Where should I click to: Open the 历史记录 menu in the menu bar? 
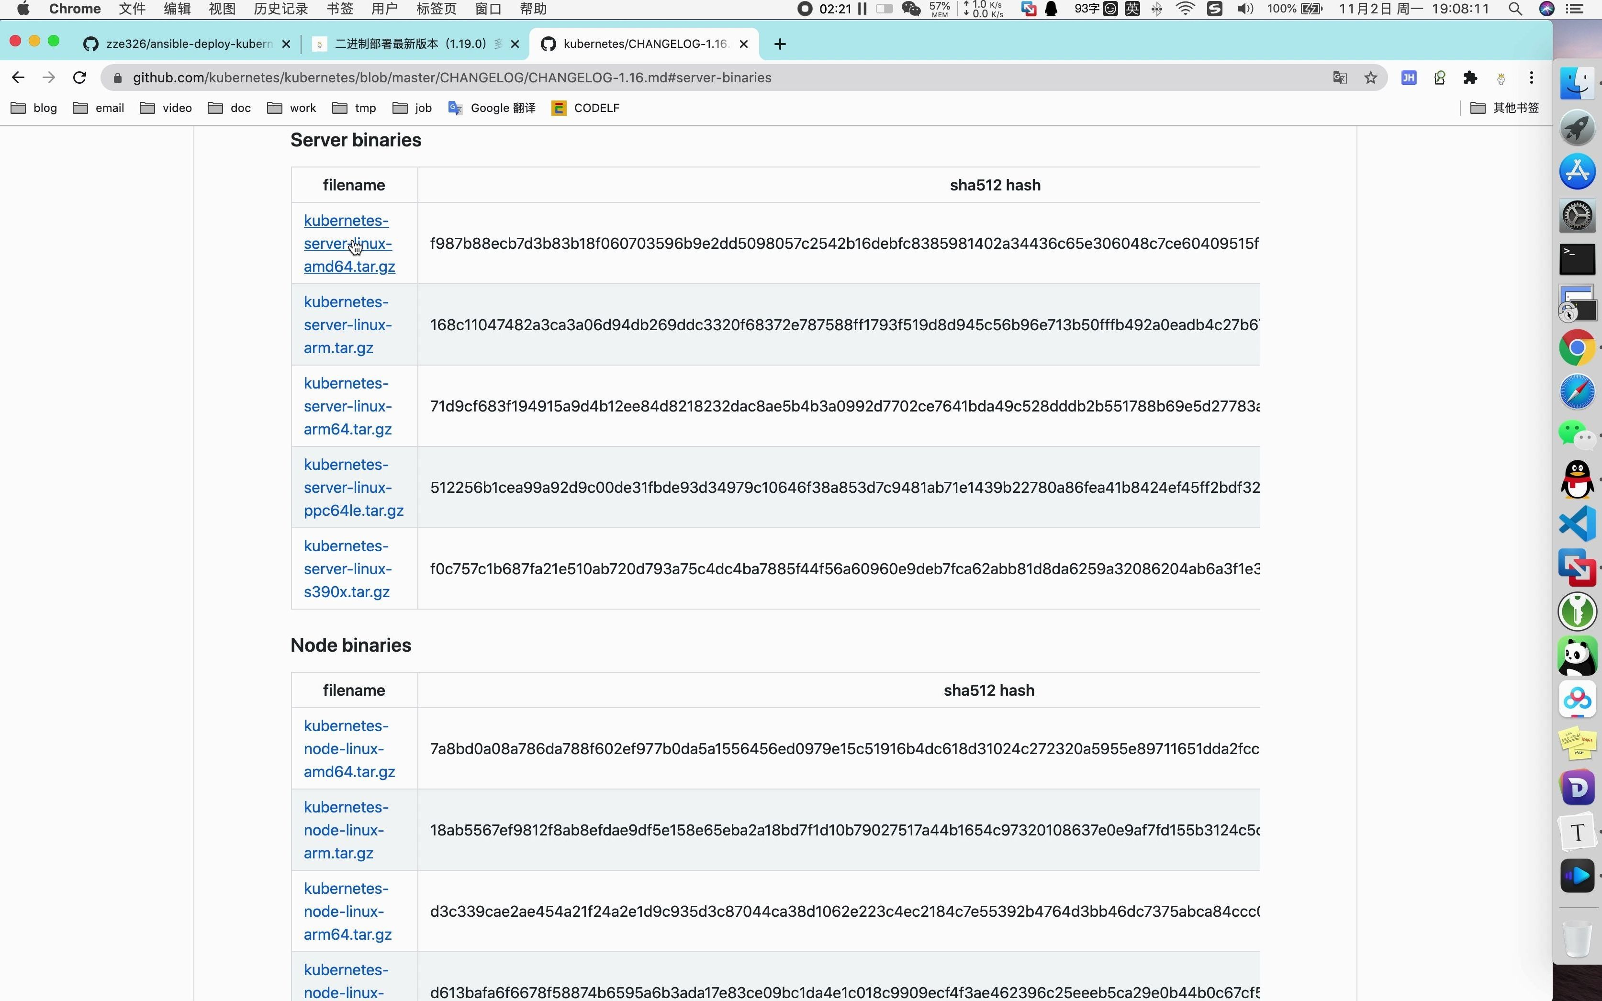tap(281, 9)
